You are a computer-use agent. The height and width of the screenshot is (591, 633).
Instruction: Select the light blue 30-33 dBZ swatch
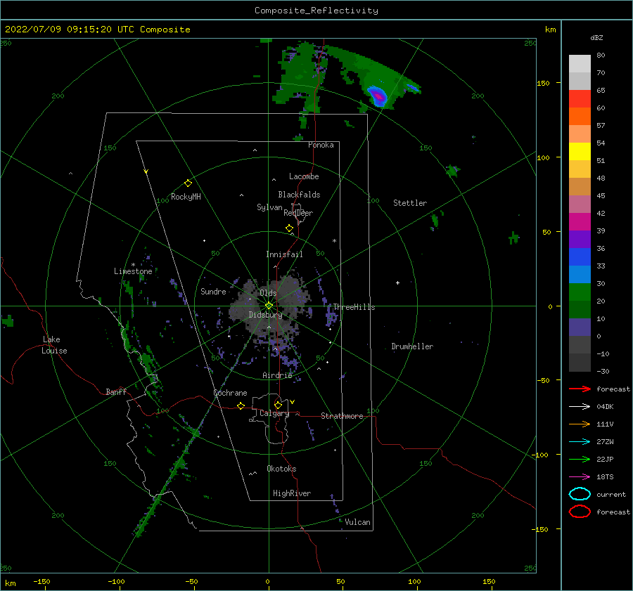[580, 275]
